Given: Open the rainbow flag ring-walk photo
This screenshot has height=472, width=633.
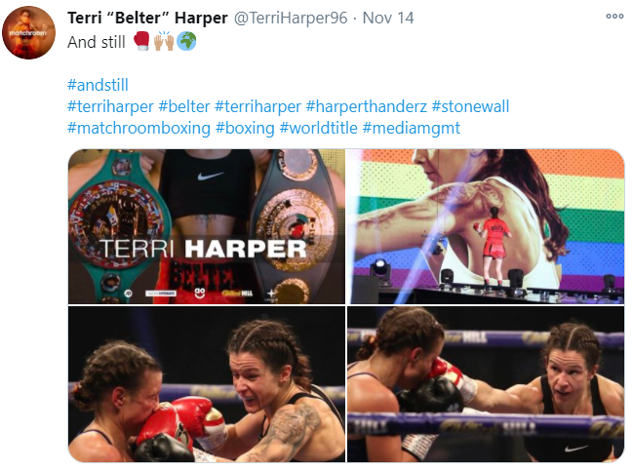Looking at the screenshot, I should point(486,226).
